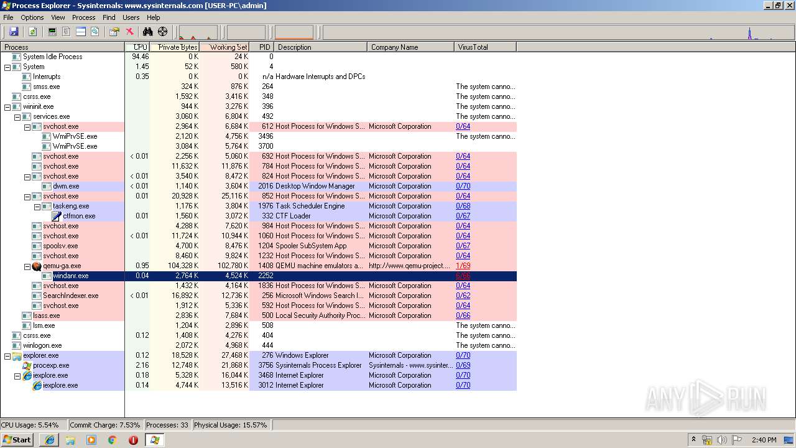Click the network tray icon
This screenshot has height=448, width=796.
pyautogui.click(x=707, y=440)
